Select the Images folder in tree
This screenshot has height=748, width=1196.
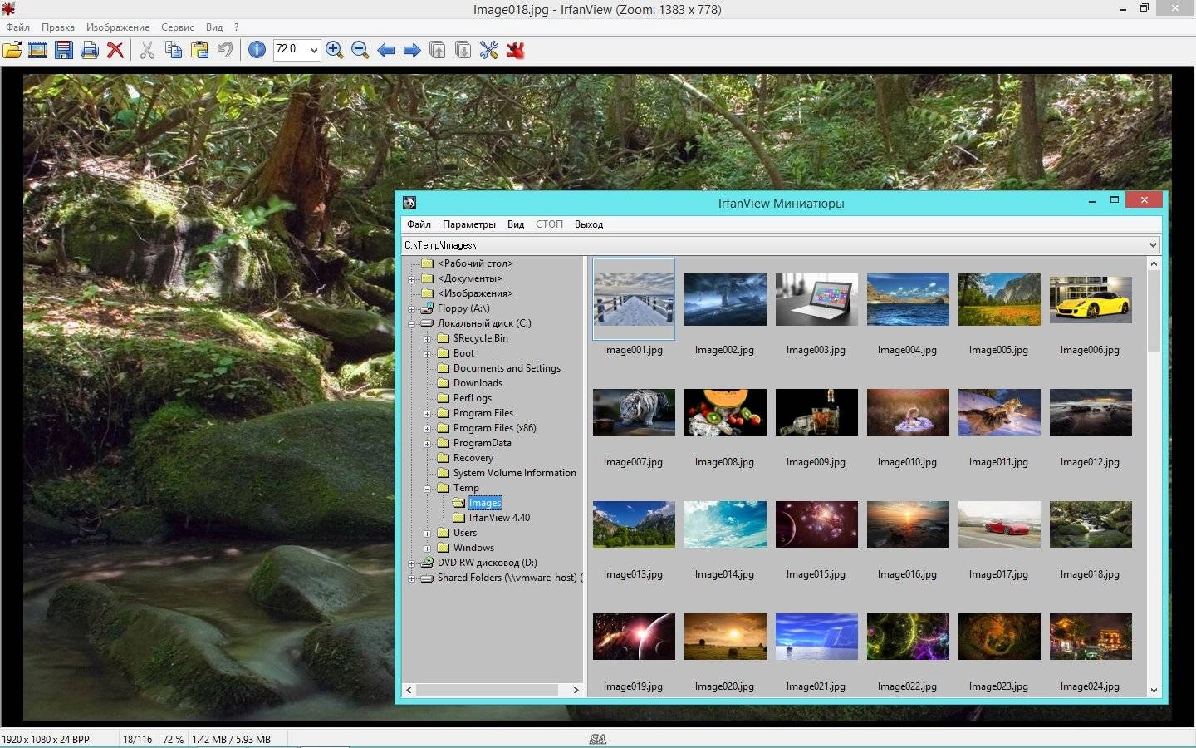click(484, 503)
